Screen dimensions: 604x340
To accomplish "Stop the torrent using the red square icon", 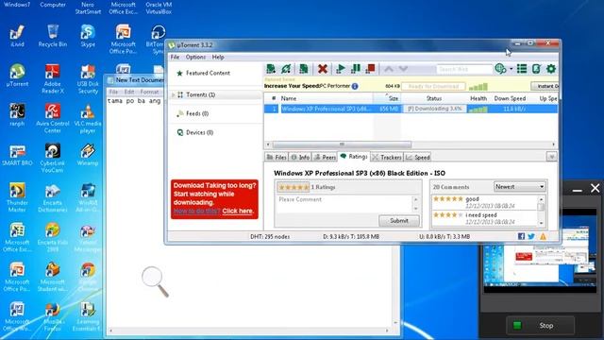I will click(x=370, y=69).
